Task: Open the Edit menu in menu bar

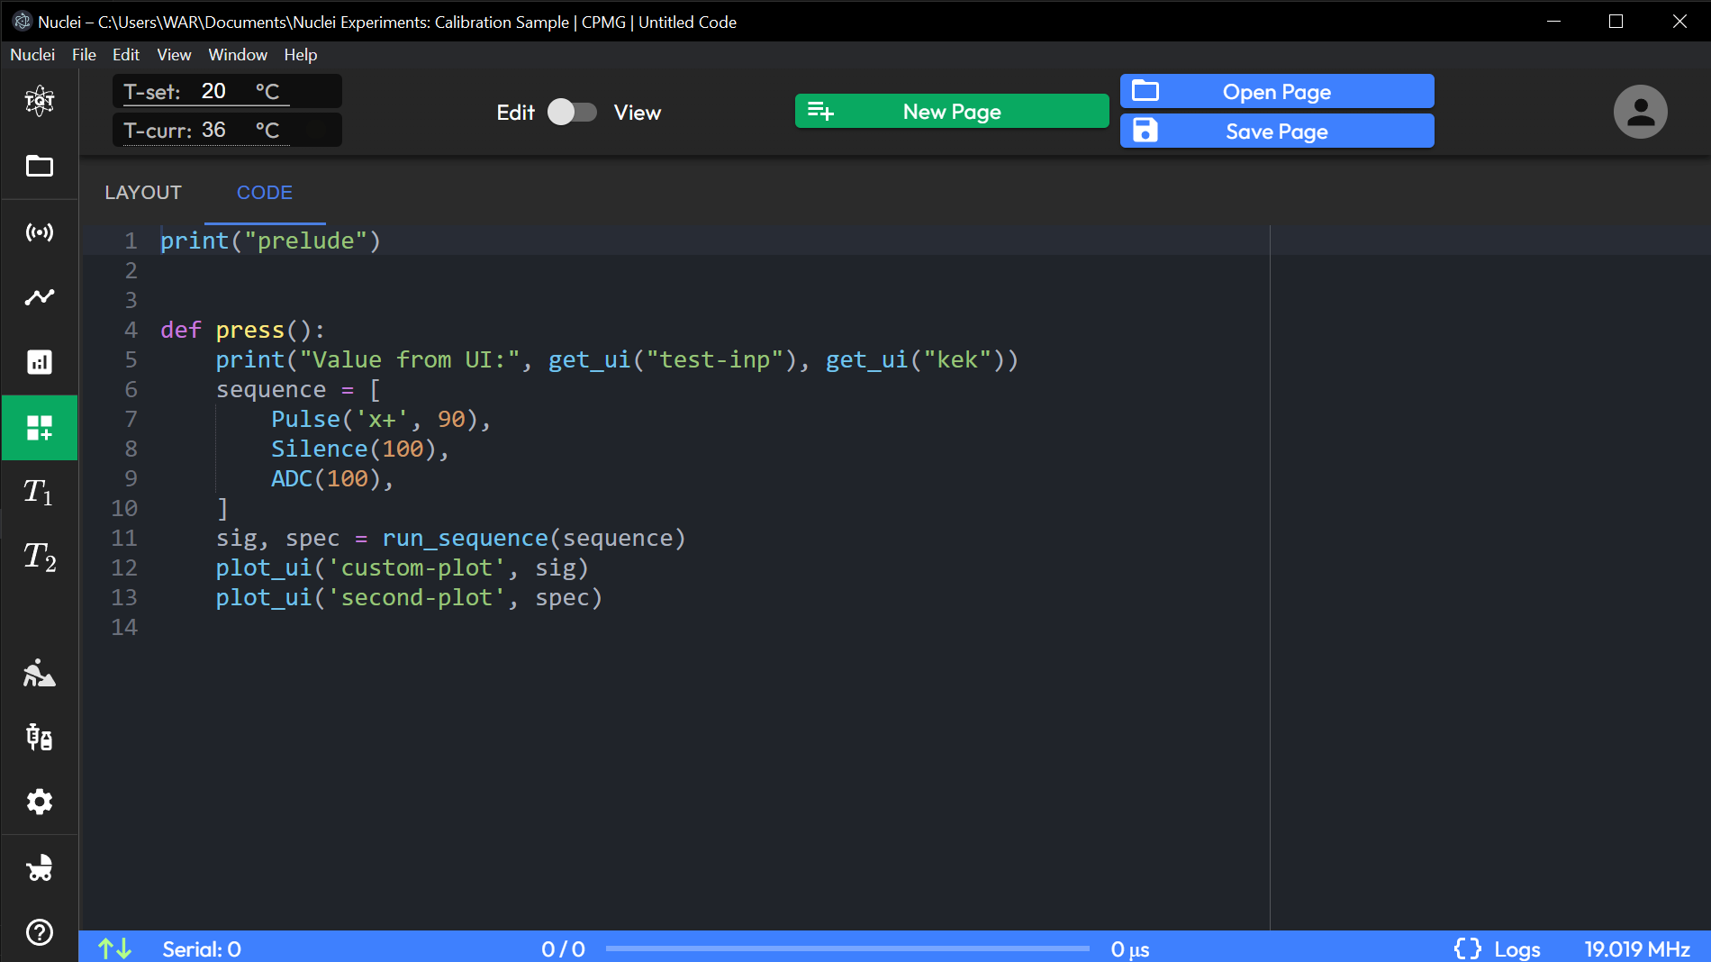Action: pos(126,55)
